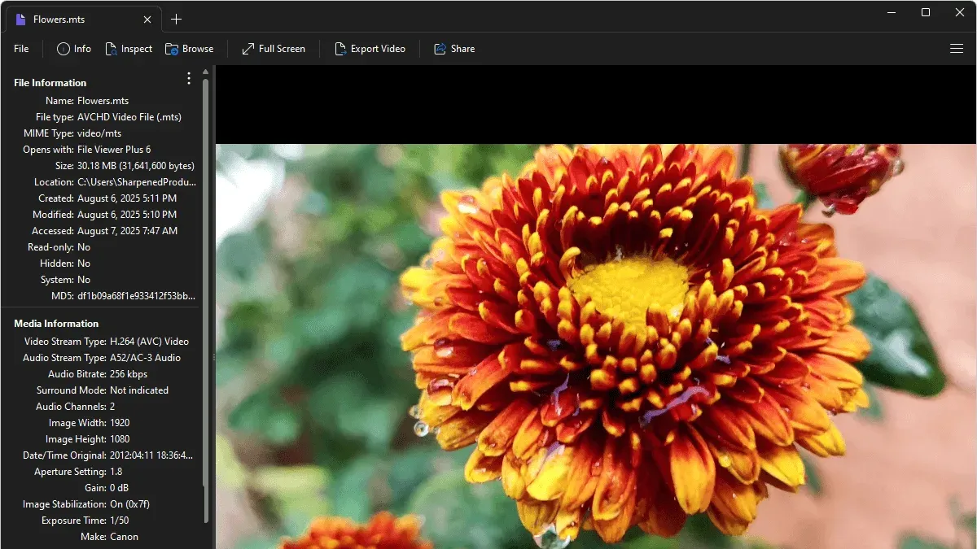This screenshot has width=977, height=549.
Task: Select MIME type value video/mts
Action: (99, 133)
